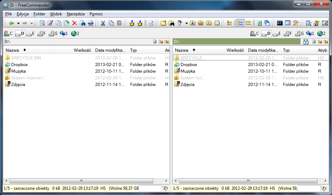332x195 pixels.
Task: Toggle small icons list view mode
Action: pyautogui.click(x=248, y=23)
